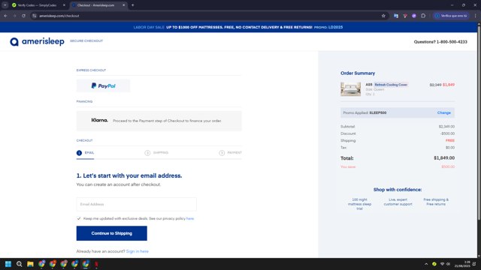
Task: Show hidden system tray icons
Action: tap(426, 264)
